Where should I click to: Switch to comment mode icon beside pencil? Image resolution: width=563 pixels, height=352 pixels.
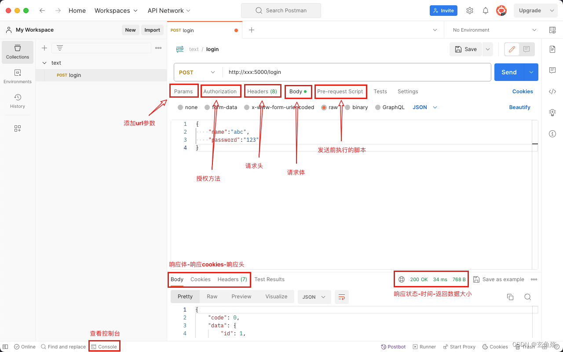point(526,49)
